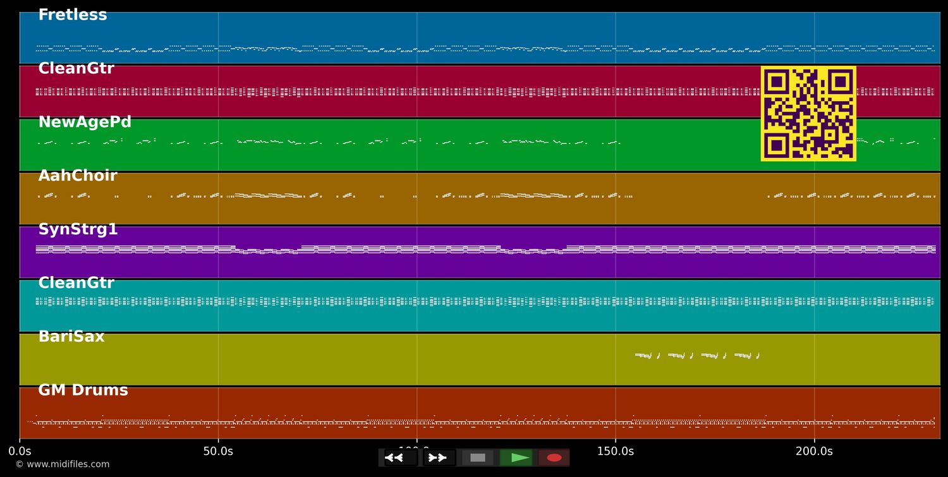Hit the red Record button
948x477 pixels.
click(x=554, y=457)
